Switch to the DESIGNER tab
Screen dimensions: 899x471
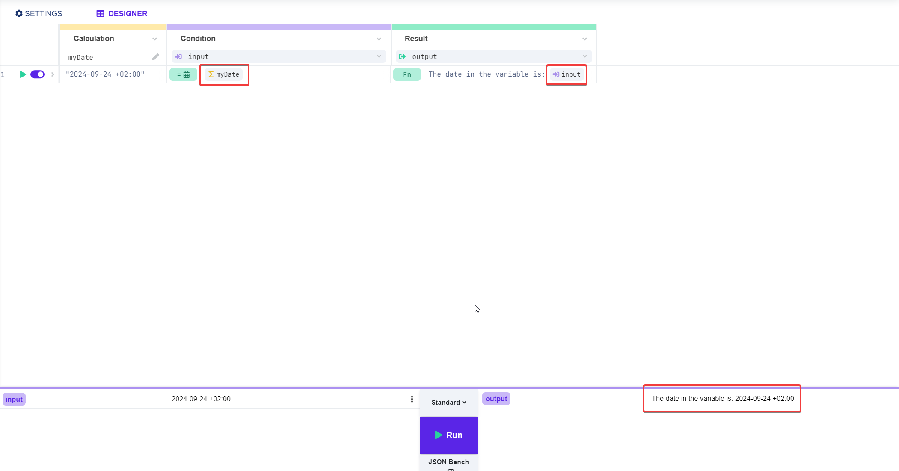pyautogui.click(x=122, y=13)
